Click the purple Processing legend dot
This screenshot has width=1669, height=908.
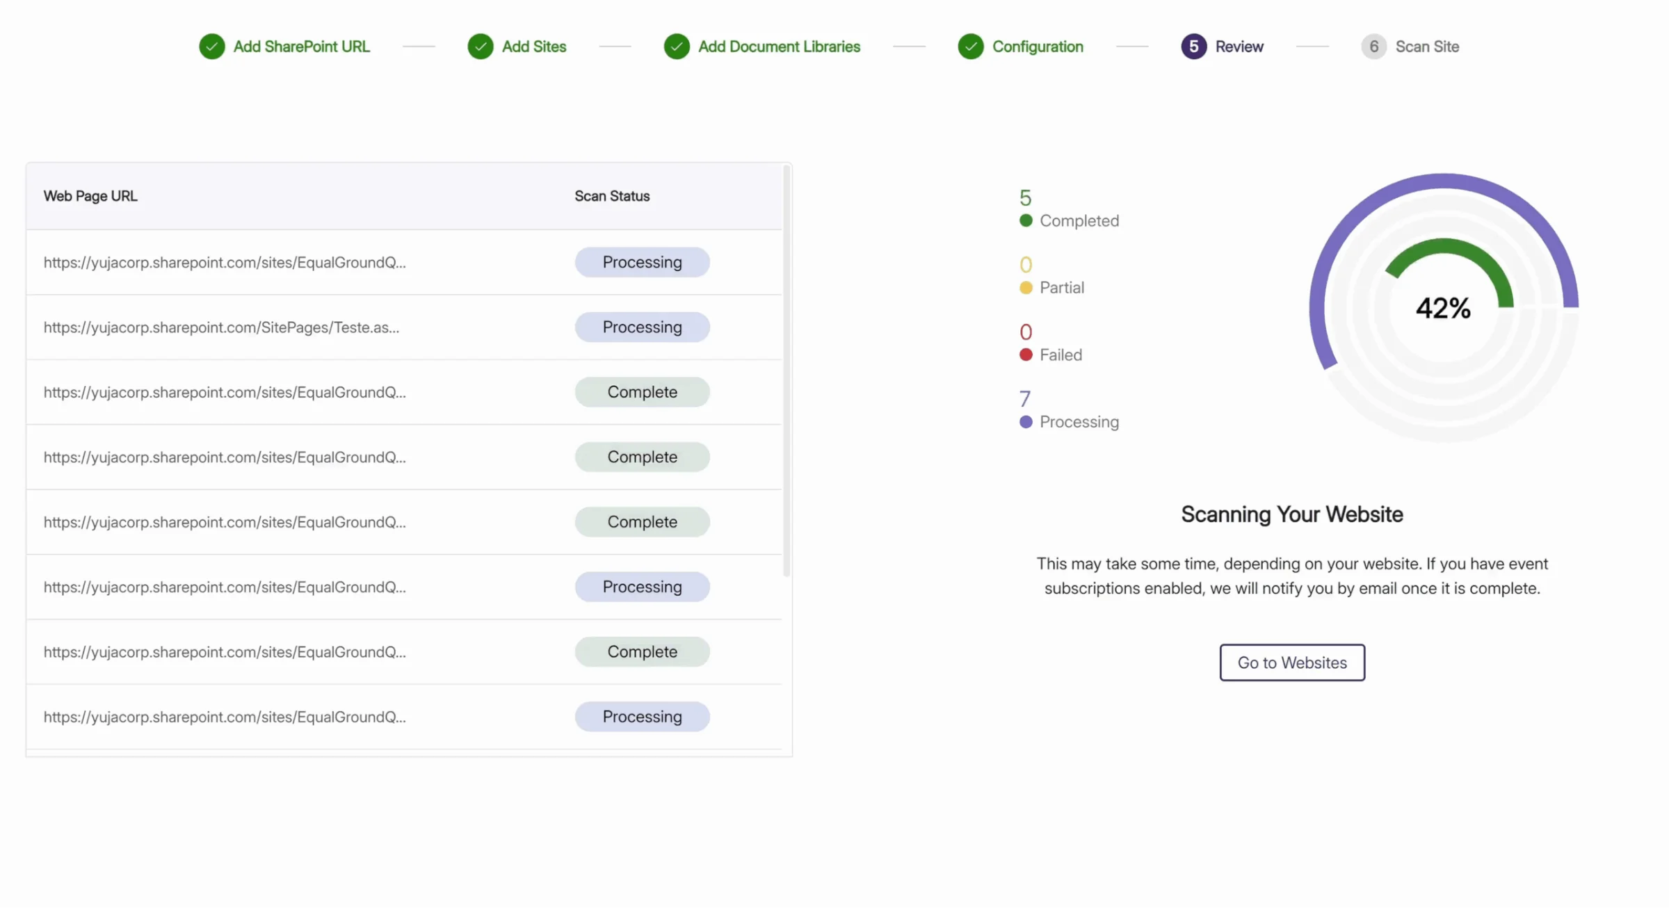(x=1026, y=422)
